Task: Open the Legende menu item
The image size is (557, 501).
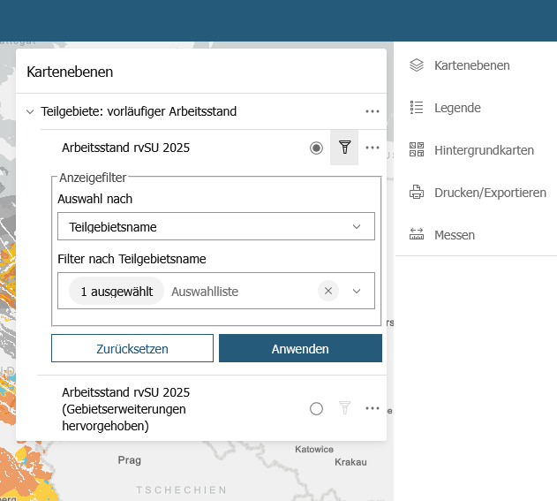Action: click(x=457, y=108)
